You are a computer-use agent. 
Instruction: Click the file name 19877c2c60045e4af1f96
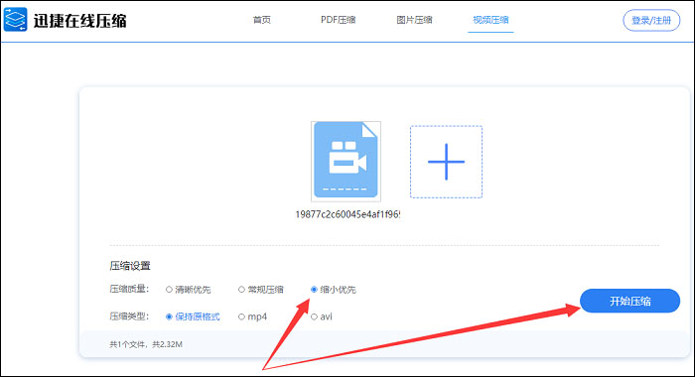[x=347, y=214]
